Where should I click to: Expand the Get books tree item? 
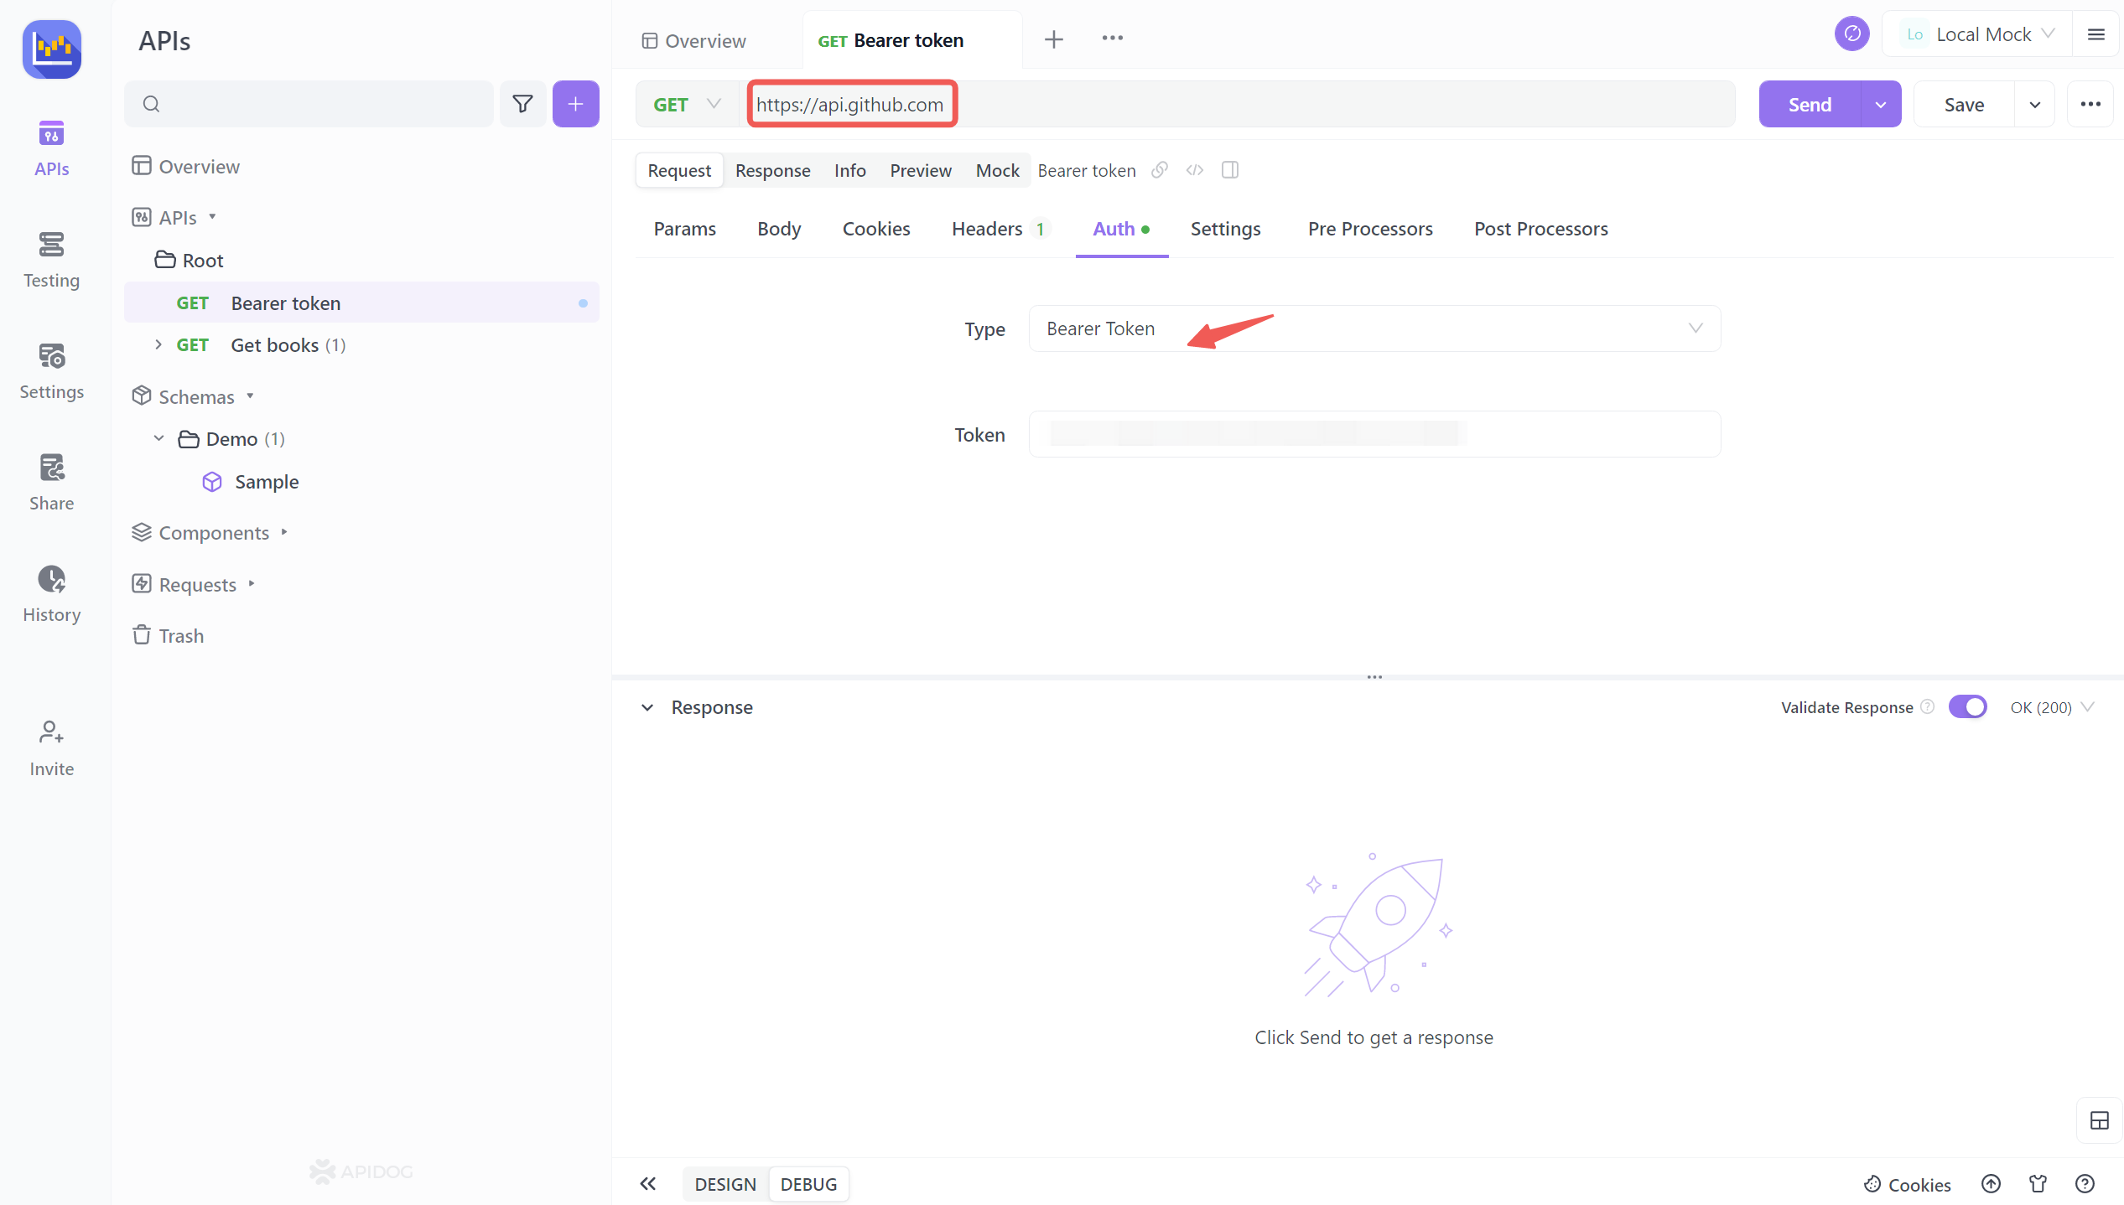point(159,345)
